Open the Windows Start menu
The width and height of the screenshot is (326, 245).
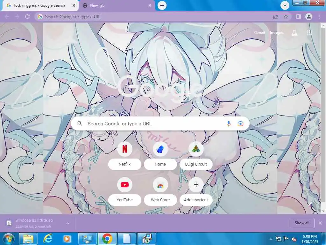[8, 239]
